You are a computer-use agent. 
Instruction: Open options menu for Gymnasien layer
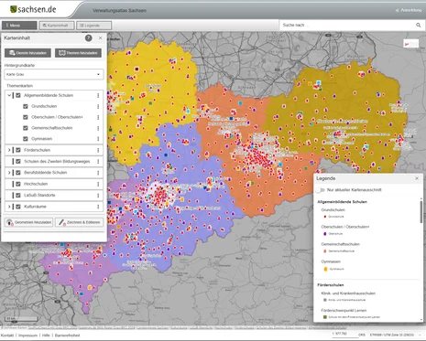pyautogui.click(x=98, y=139)
